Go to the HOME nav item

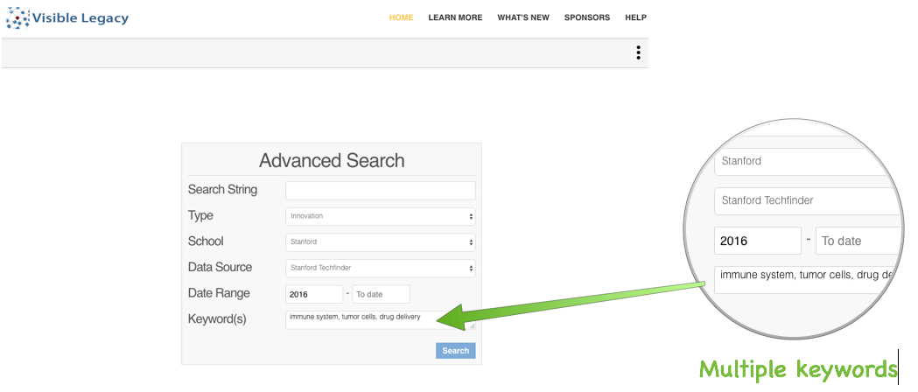click(401, 17)
